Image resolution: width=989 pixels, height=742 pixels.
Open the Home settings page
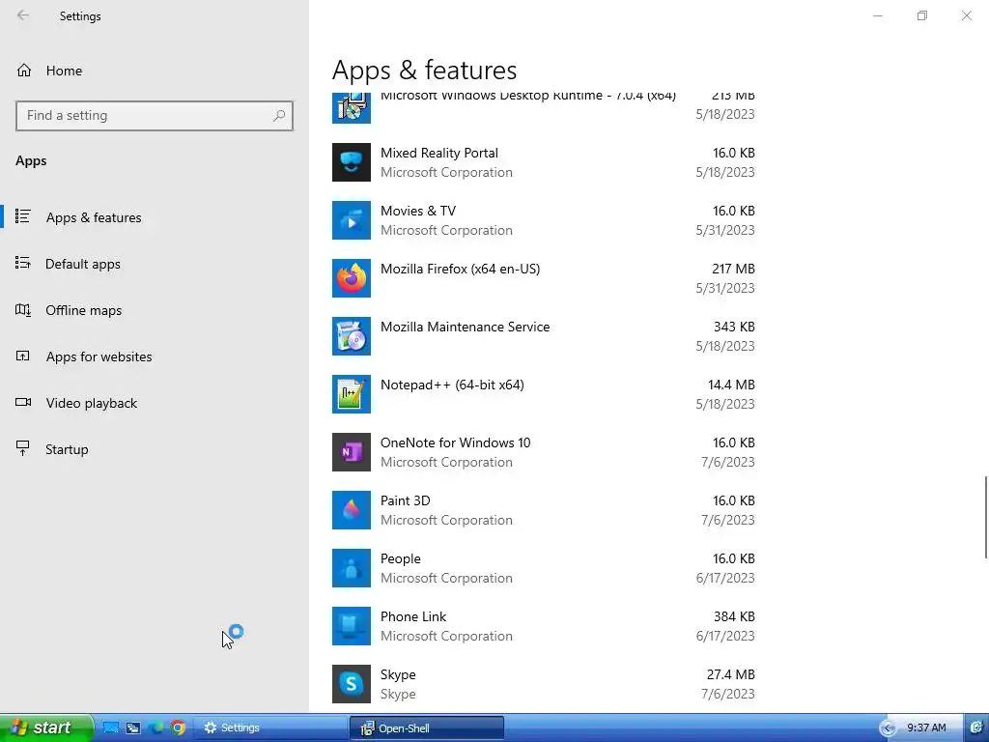click(x=155, y=71)
